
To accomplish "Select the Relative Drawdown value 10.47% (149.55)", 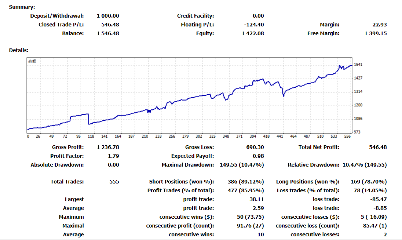I will coord(365,165).
